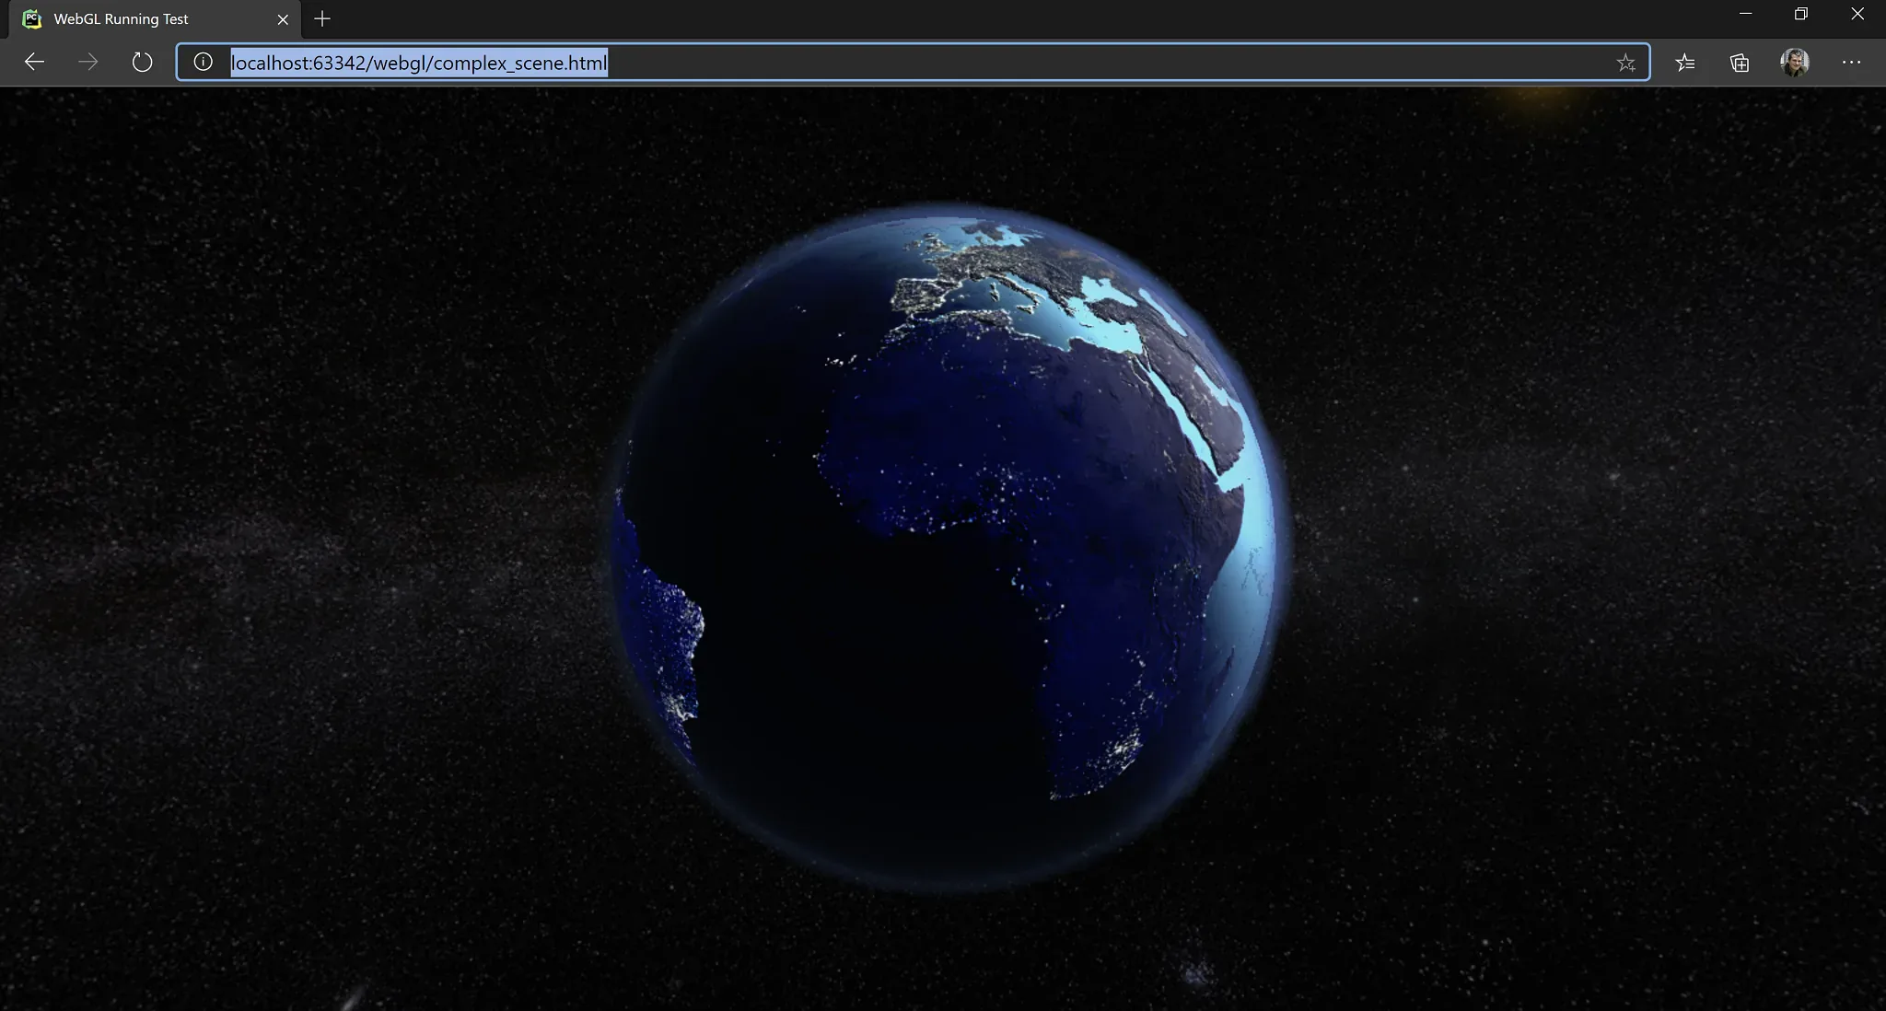
Task: Click the forward navigation arrow
Action: [x=88, y=63]
